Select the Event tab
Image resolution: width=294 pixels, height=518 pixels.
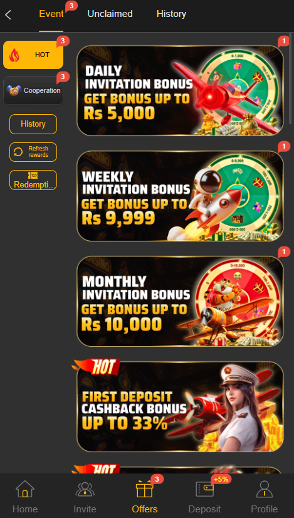point(51,14)
